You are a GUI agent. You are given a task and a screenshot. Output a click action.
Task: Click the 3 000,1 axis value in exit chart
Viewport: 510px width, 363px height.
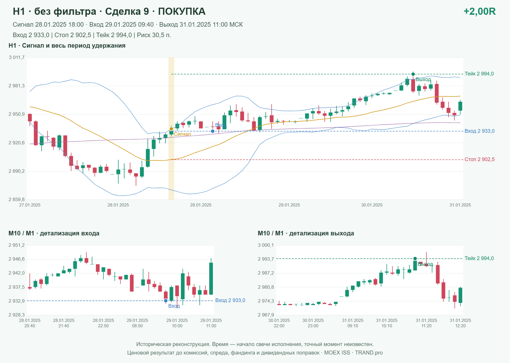click(x=266, y=245)
